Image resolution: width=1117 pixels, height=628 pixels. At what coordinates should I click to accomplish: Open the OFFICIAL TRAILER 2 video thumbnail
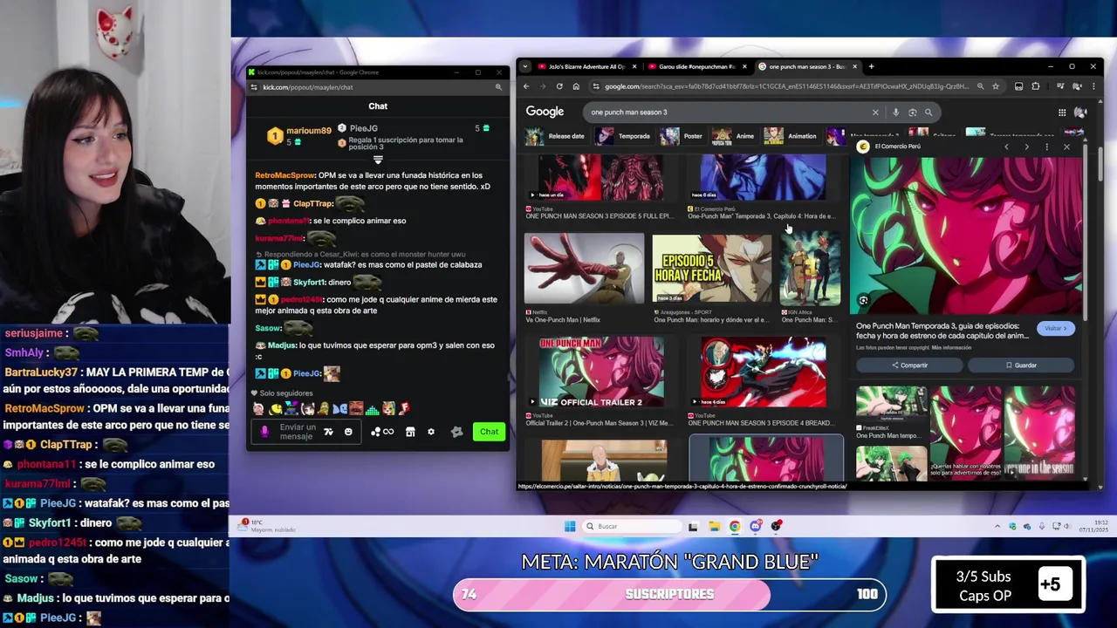coord(601,372)
